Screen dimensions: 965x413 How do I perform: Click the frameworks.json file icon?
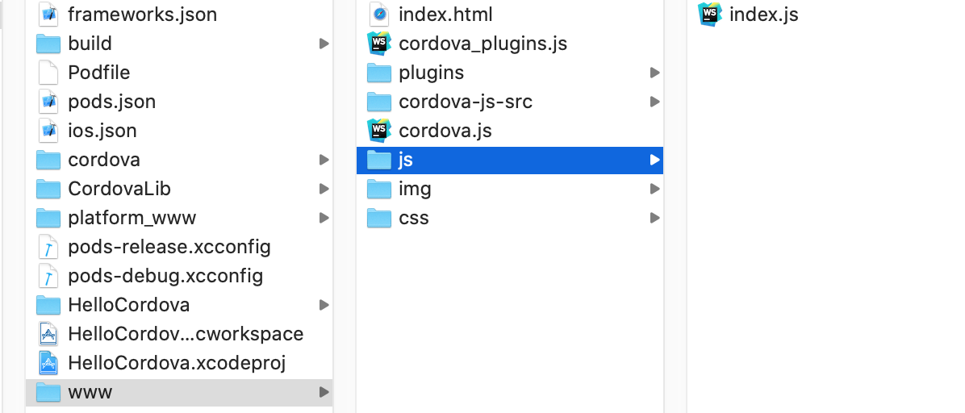(x=48, y=15)
